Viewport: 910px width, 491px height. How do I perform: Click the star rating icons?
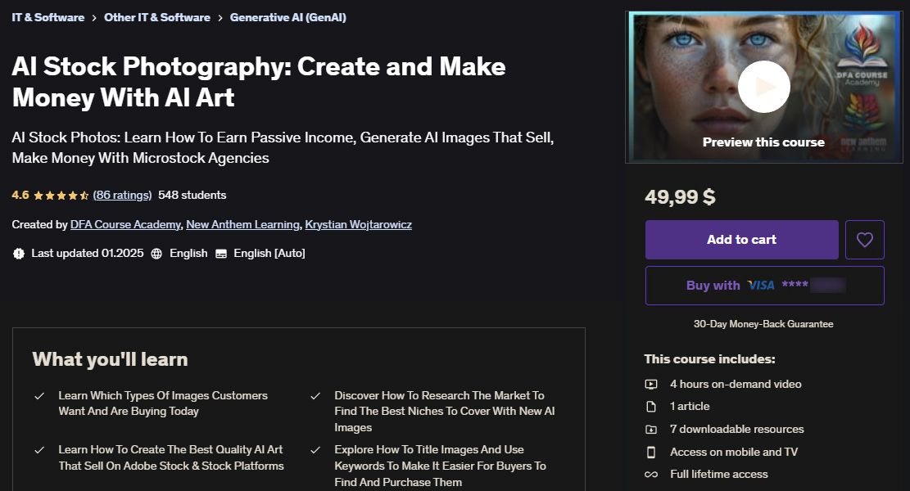pos(61,196)
